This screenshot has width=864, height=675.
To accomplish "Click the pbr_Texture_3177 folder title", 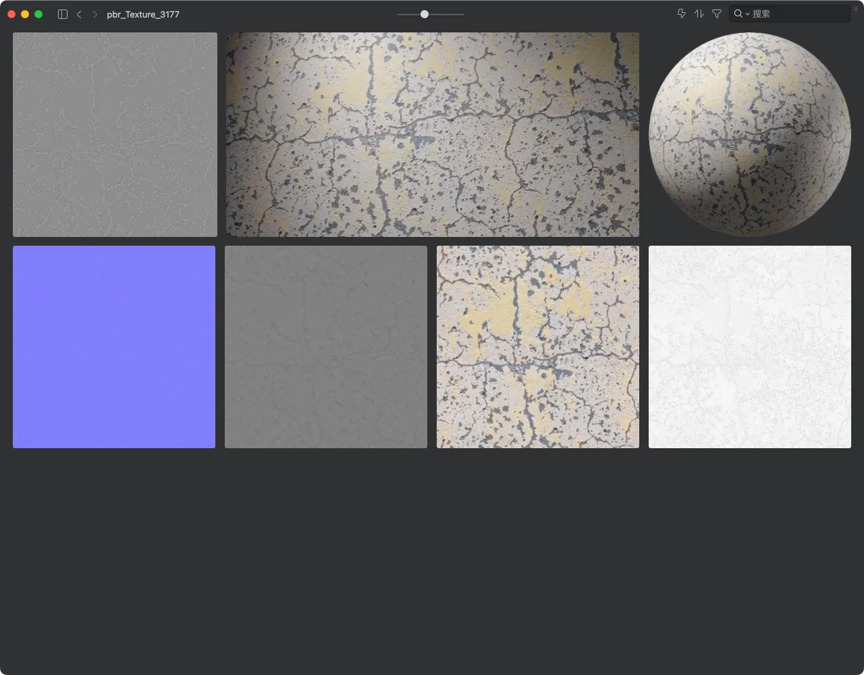I will (143, 14).
